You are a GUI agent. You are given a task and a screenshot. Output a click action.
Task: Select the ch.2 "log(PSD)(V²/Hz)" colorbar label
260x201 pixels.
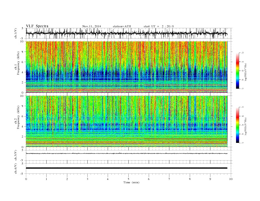(x=246, y=126)
